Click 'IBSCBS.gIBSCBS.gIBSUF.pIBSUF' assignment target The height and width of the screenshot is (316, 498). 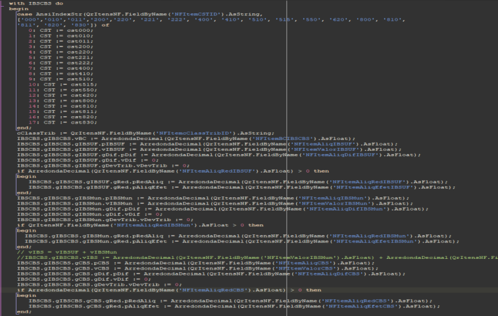[x=71, y=144]
